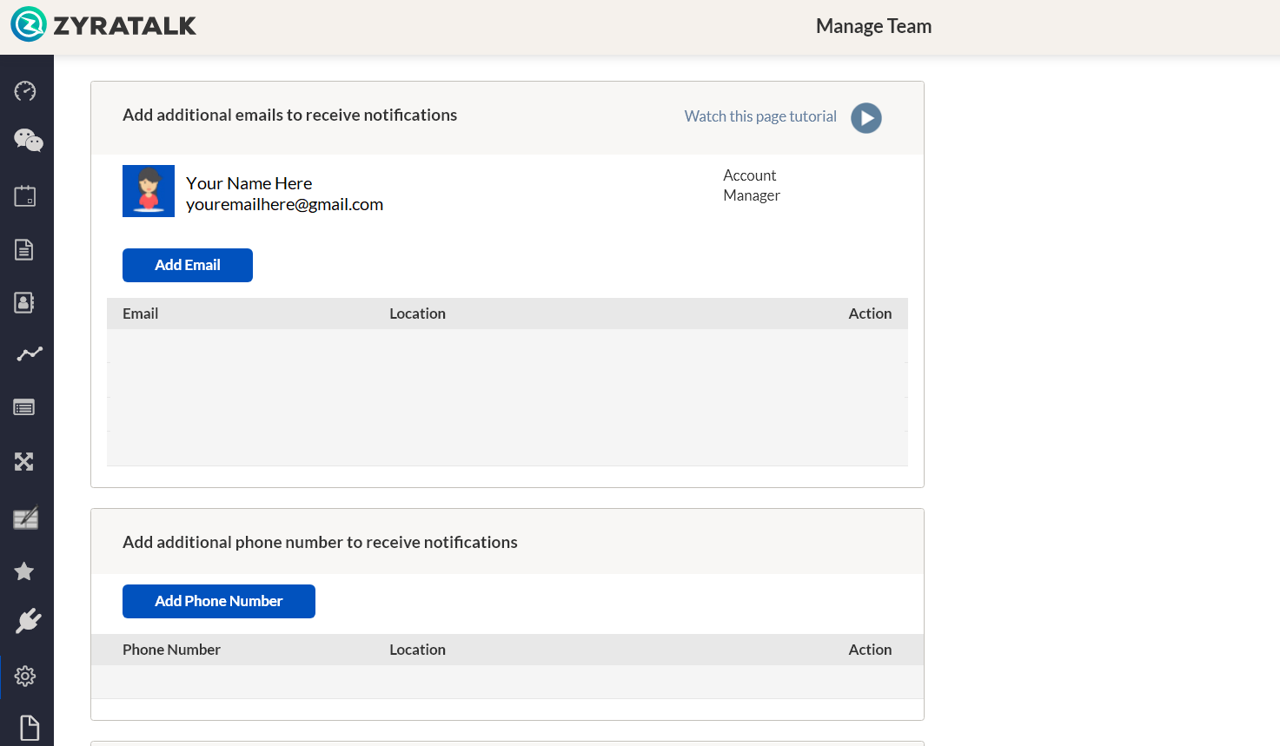Open the analytics line chart icon
This screenshot has width=1280, height=746.
(29, 353)
